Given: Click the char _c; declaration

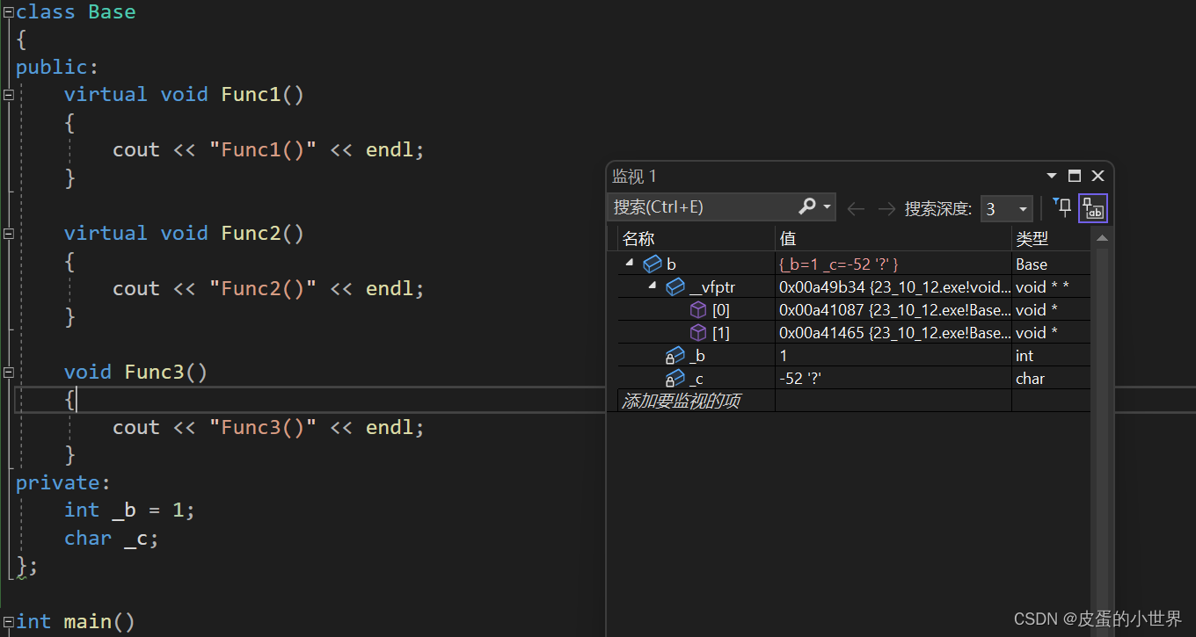Looking at the screenshot, I should 112,539.
